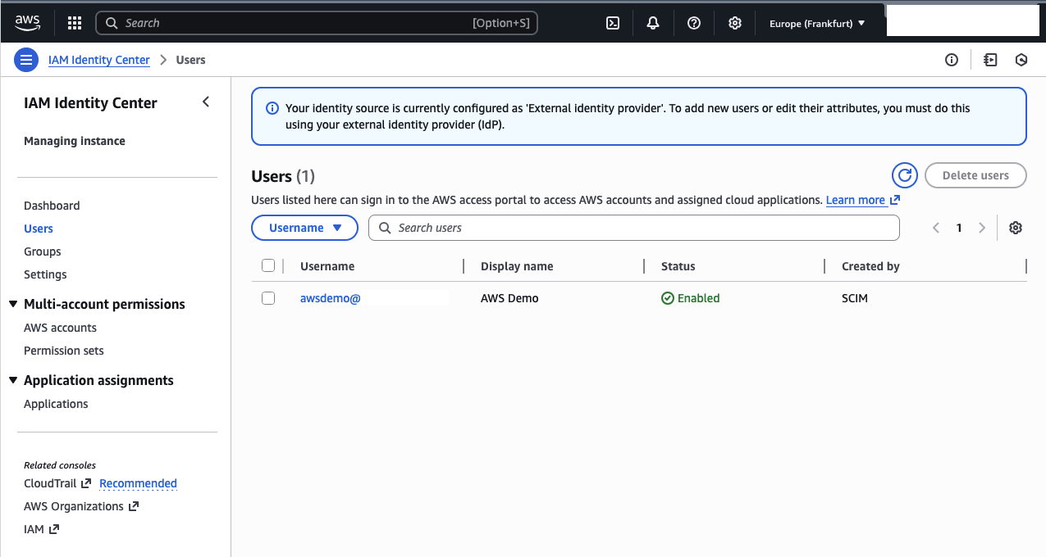Click the info icon near the top right

click(x=951, y=60)
